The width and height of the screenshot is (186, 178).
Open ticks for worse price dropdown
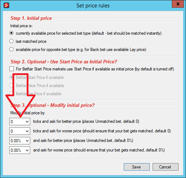[x=20, y=131]
